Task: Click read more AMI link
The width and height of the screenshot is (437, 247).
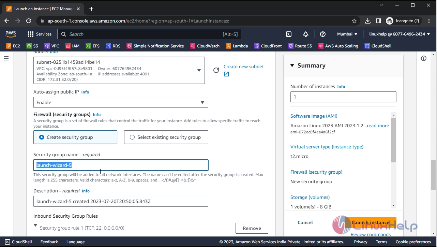Action: (378, 126)
